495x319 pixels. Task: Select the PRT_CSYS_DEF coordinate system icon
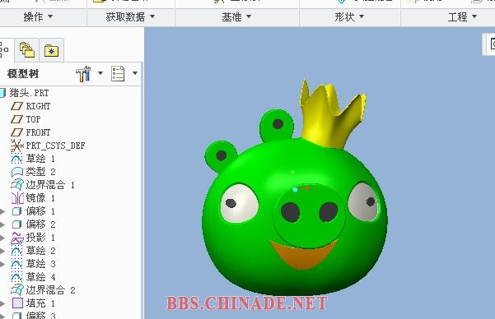(16, 146)
